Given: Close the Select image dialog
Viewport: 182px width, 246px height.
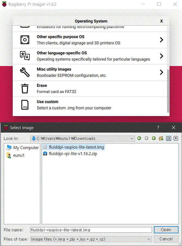Looking at the screenshot, I should (x=174, y=127).
